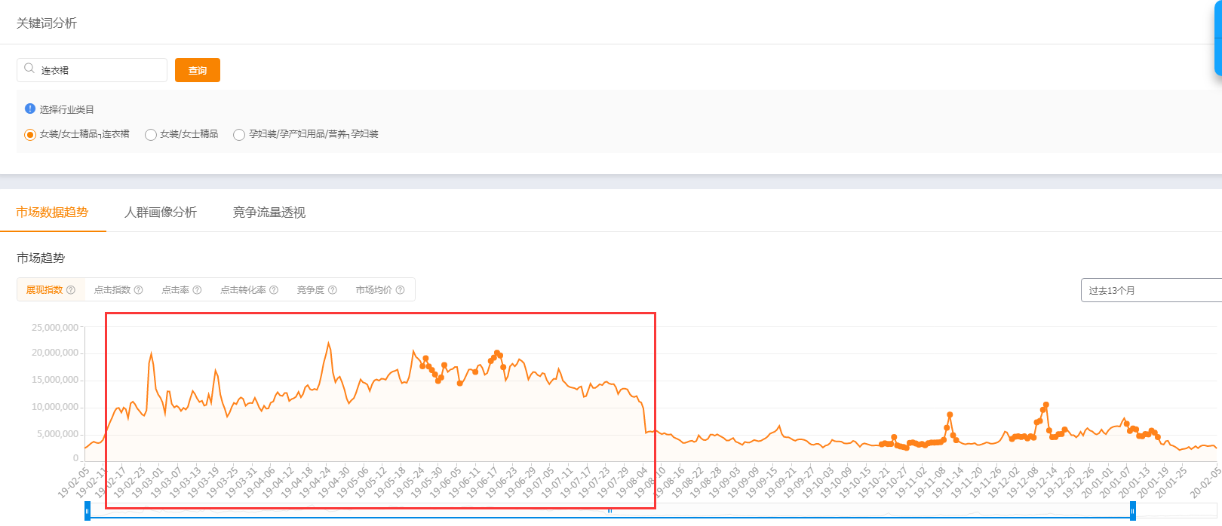Click the question mark beside 竞争度
Screen dimensions: 1222x526
pyautogui.click(x=333, y=290)
